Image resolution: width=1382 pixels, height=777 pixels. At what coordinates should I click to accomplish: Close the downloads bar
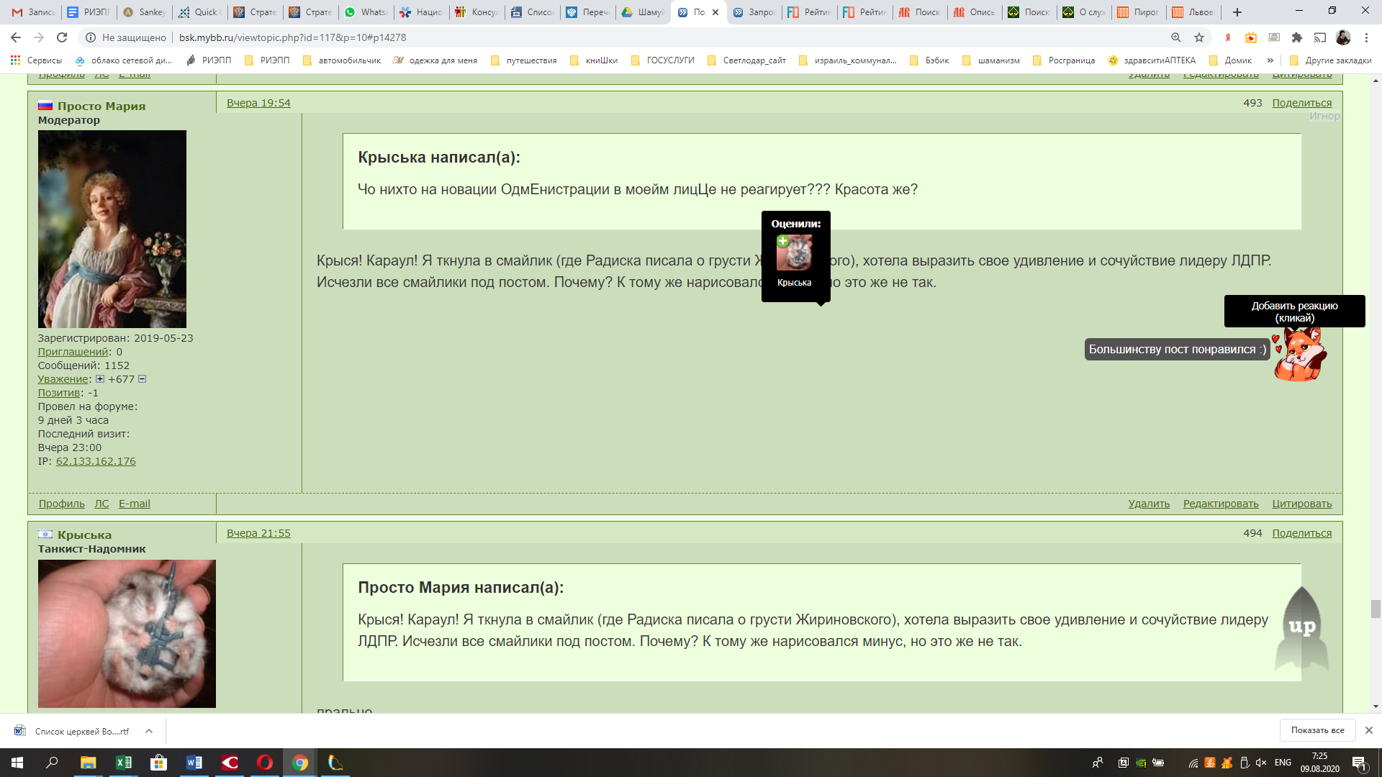[x=1368, y=730]
